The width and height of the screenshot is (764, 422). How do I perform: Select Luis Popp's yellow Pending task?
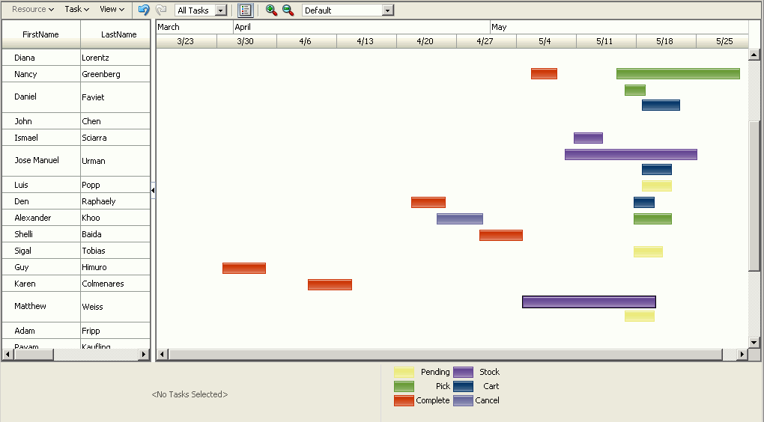(x=657, y=186)
